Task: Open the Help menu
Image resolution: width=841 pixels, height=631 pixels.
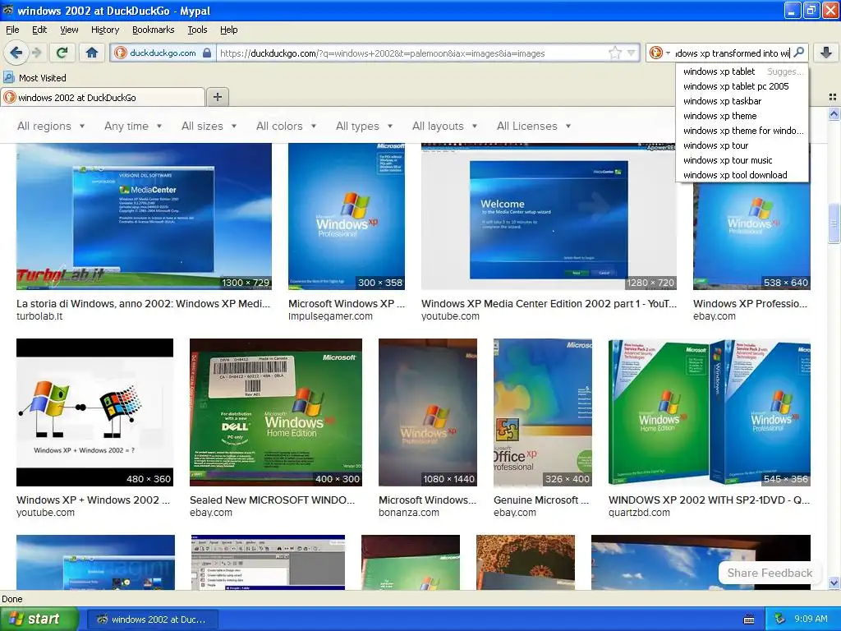Action: [x=228, y=30]
